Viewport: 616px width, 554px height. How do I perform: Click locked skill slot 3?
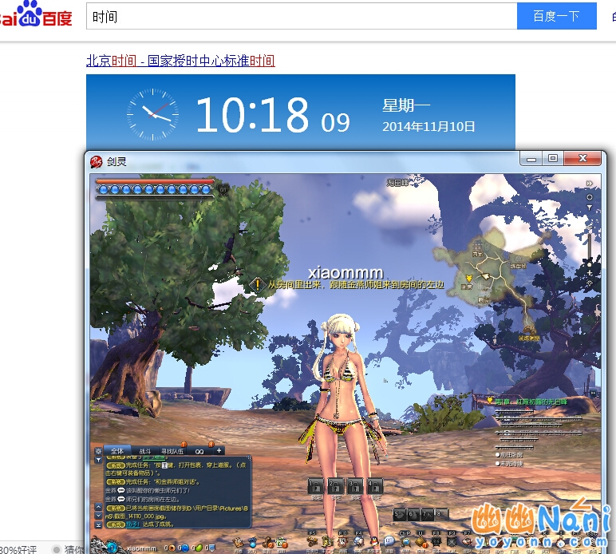(355, 486)
